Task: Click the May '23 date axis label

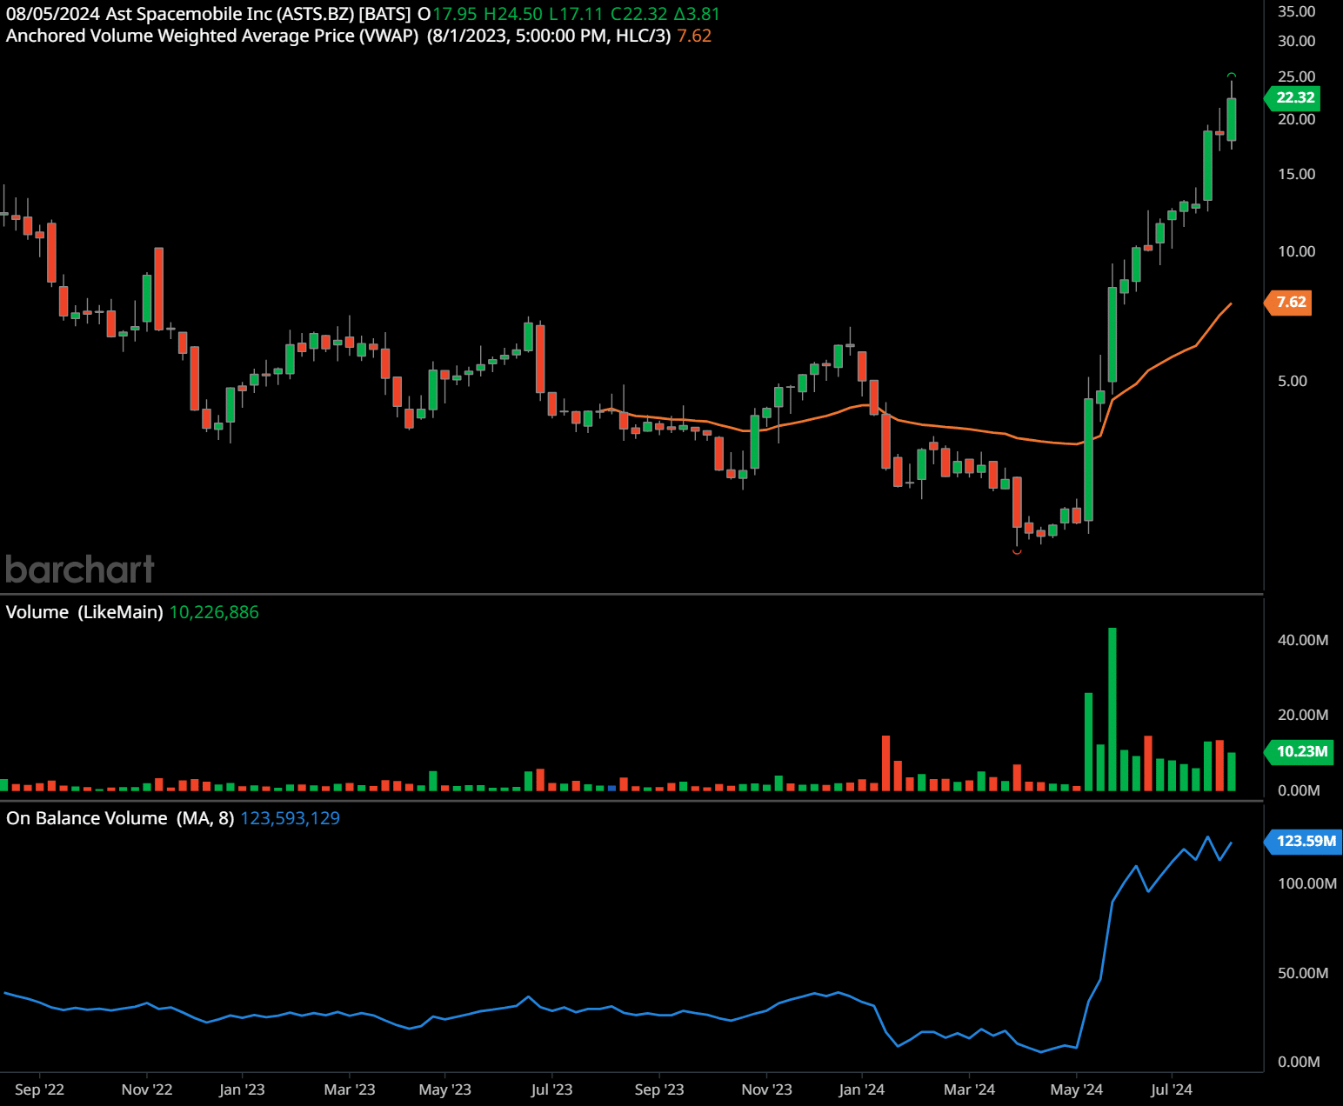Action: pyautogui.click(x=444, y=1089)
